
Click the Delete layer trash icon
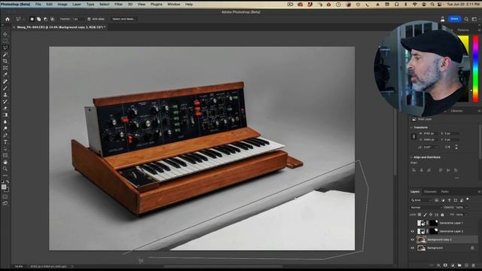click(474, 265)
